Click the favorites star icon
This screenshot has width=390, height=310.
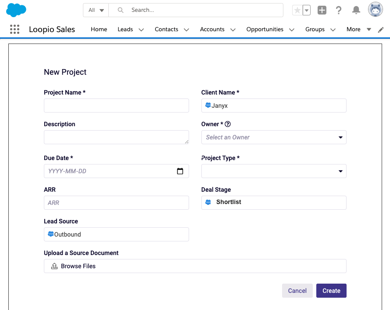click(x=297, y=10)
